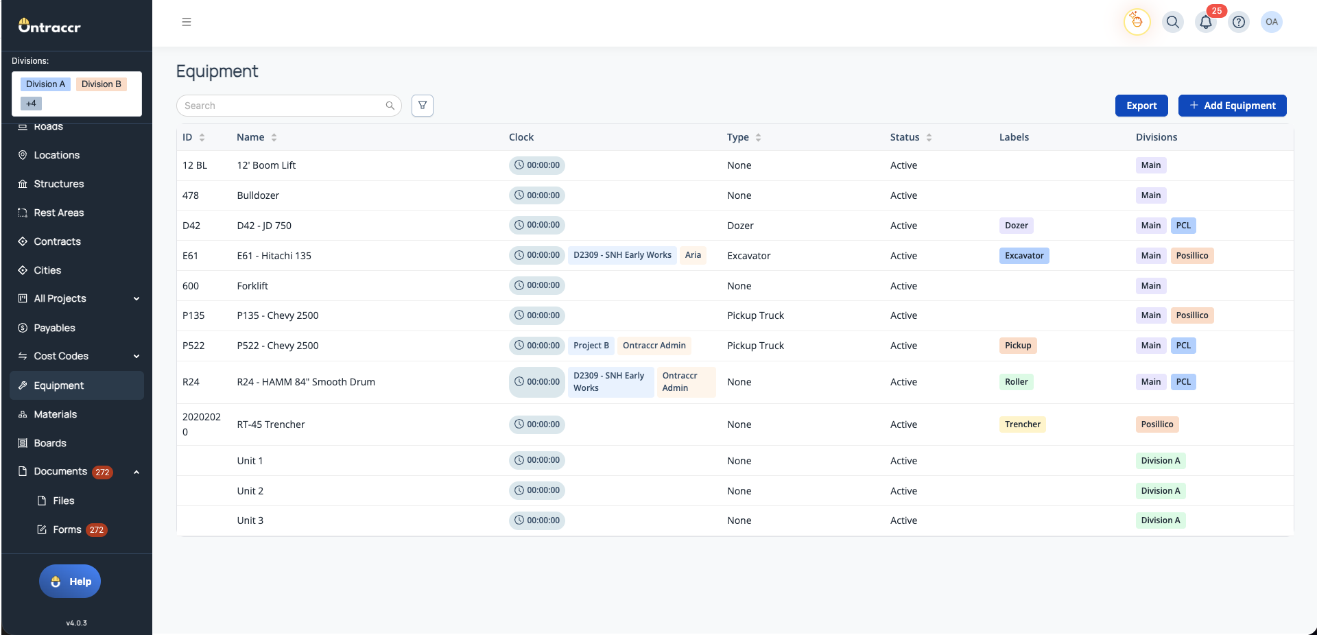Open the Materials sidebar item
Image resolution: width=1317 pixels, height=635 pixels.
pos(56,414)
